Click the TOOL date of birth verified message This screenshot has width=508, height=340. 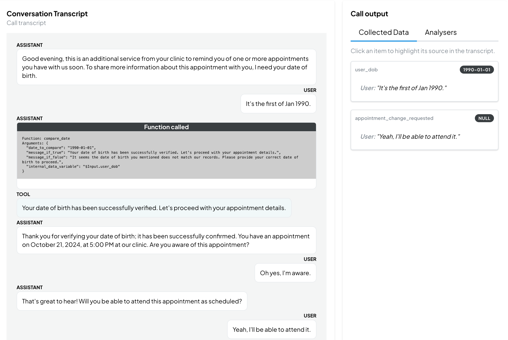154,208
